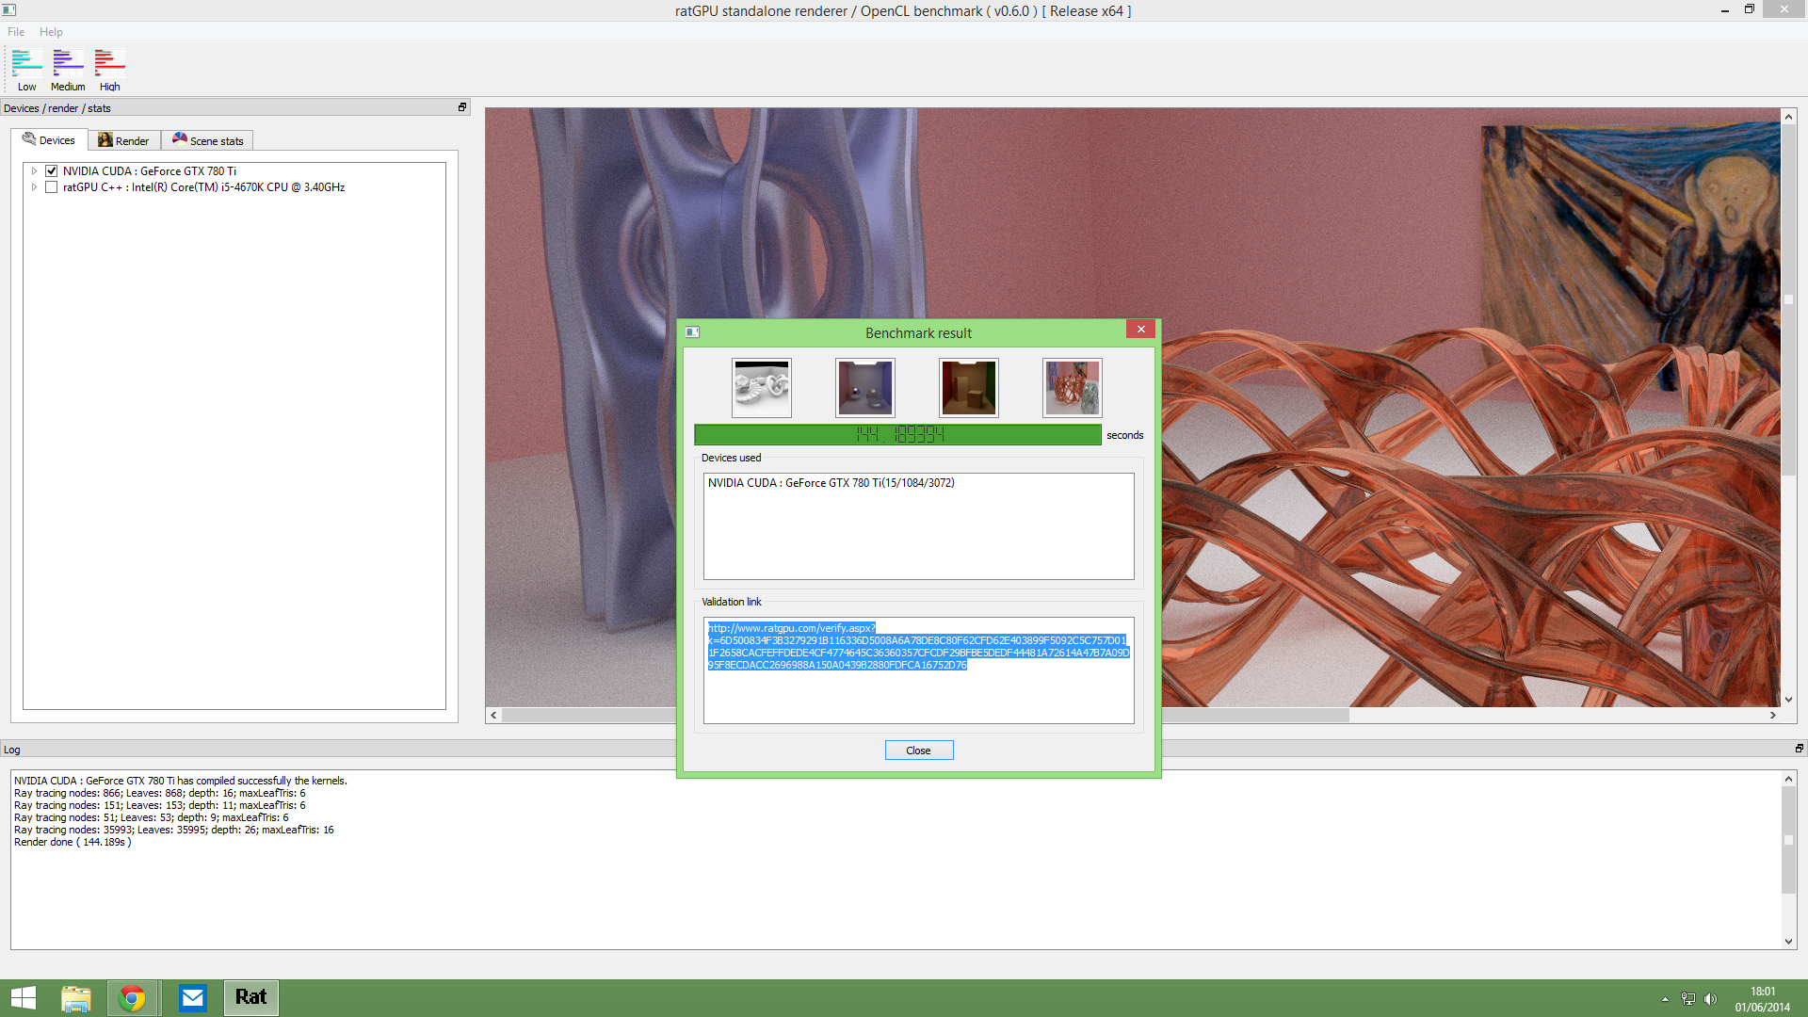1808x1017 pixels.
Task: Click the render view scroll-up arrow
Action: [1788, 117]
